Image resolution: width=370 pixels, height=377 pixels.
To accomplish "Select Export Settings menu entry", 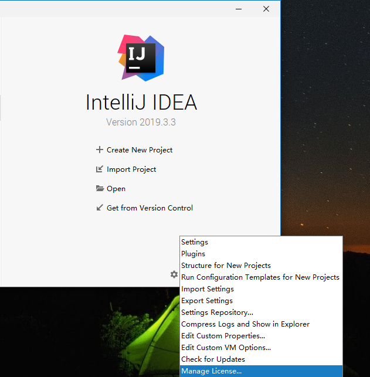I will click(x=261, y=301).
